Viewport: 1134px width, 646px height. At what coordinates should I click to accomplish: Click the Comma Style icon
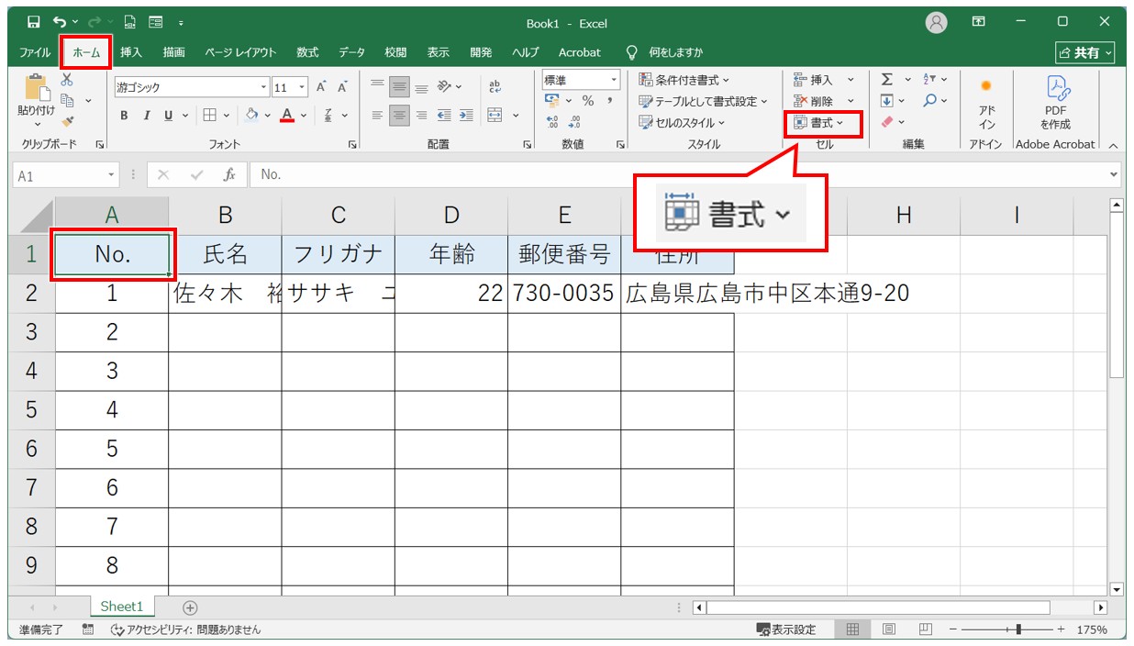(609, 101)
